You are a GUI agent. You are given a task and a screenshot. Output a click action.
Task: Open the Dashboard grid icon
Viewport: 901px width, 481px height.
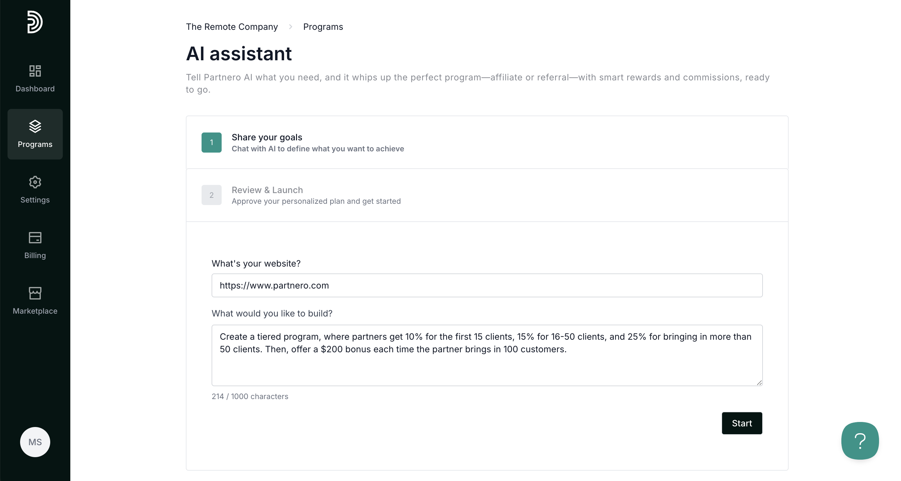pyautogui.click(x=35, y=71)
